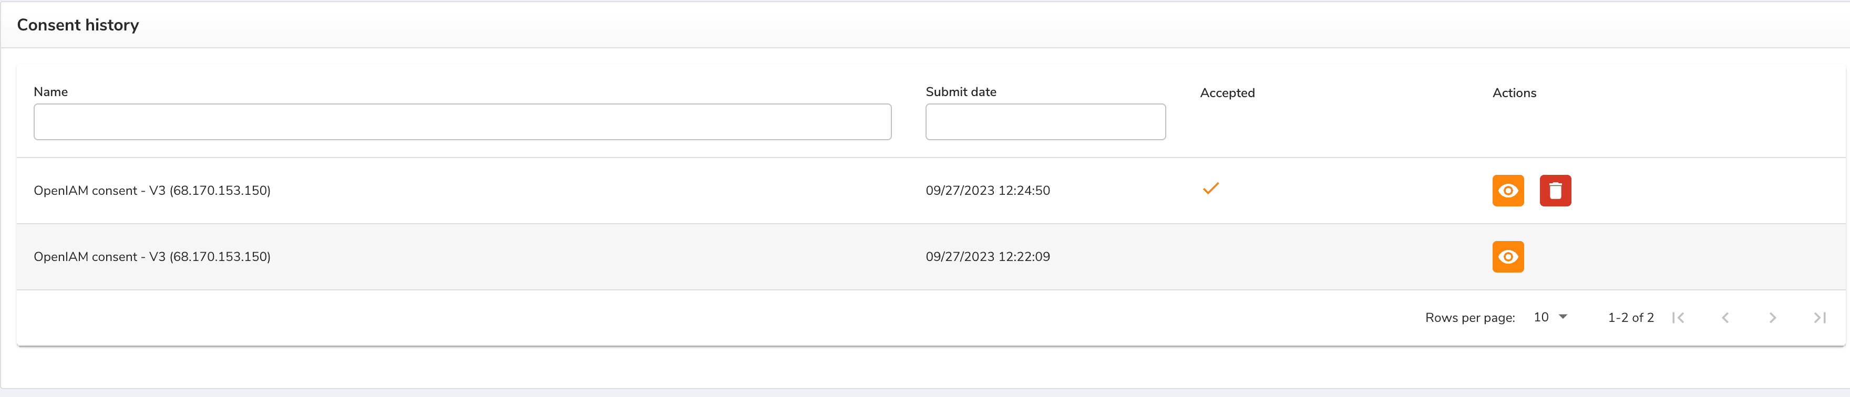Go to the previous page of results
This screenshot has width=1850, height=397.
point(1725,317)
